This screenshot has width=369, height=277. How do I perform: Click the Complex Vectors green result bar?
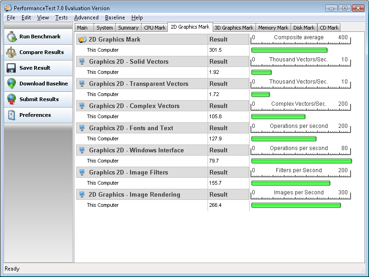pos(279,117)
